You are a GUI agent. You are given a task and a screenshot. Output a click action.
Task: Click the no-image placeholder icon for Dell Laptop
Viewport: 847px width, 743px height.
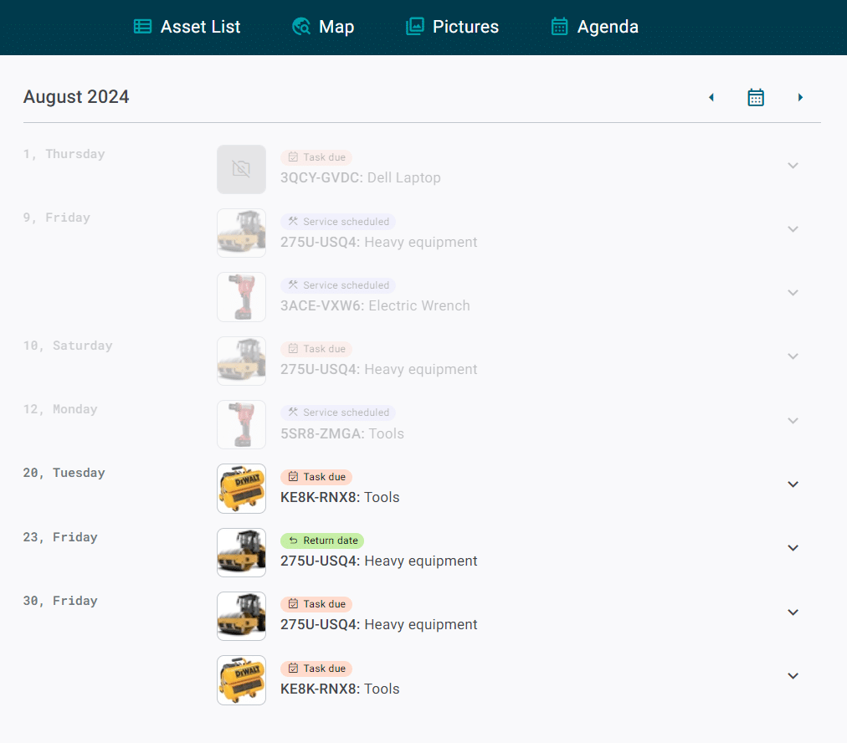(x=241, y=168)
